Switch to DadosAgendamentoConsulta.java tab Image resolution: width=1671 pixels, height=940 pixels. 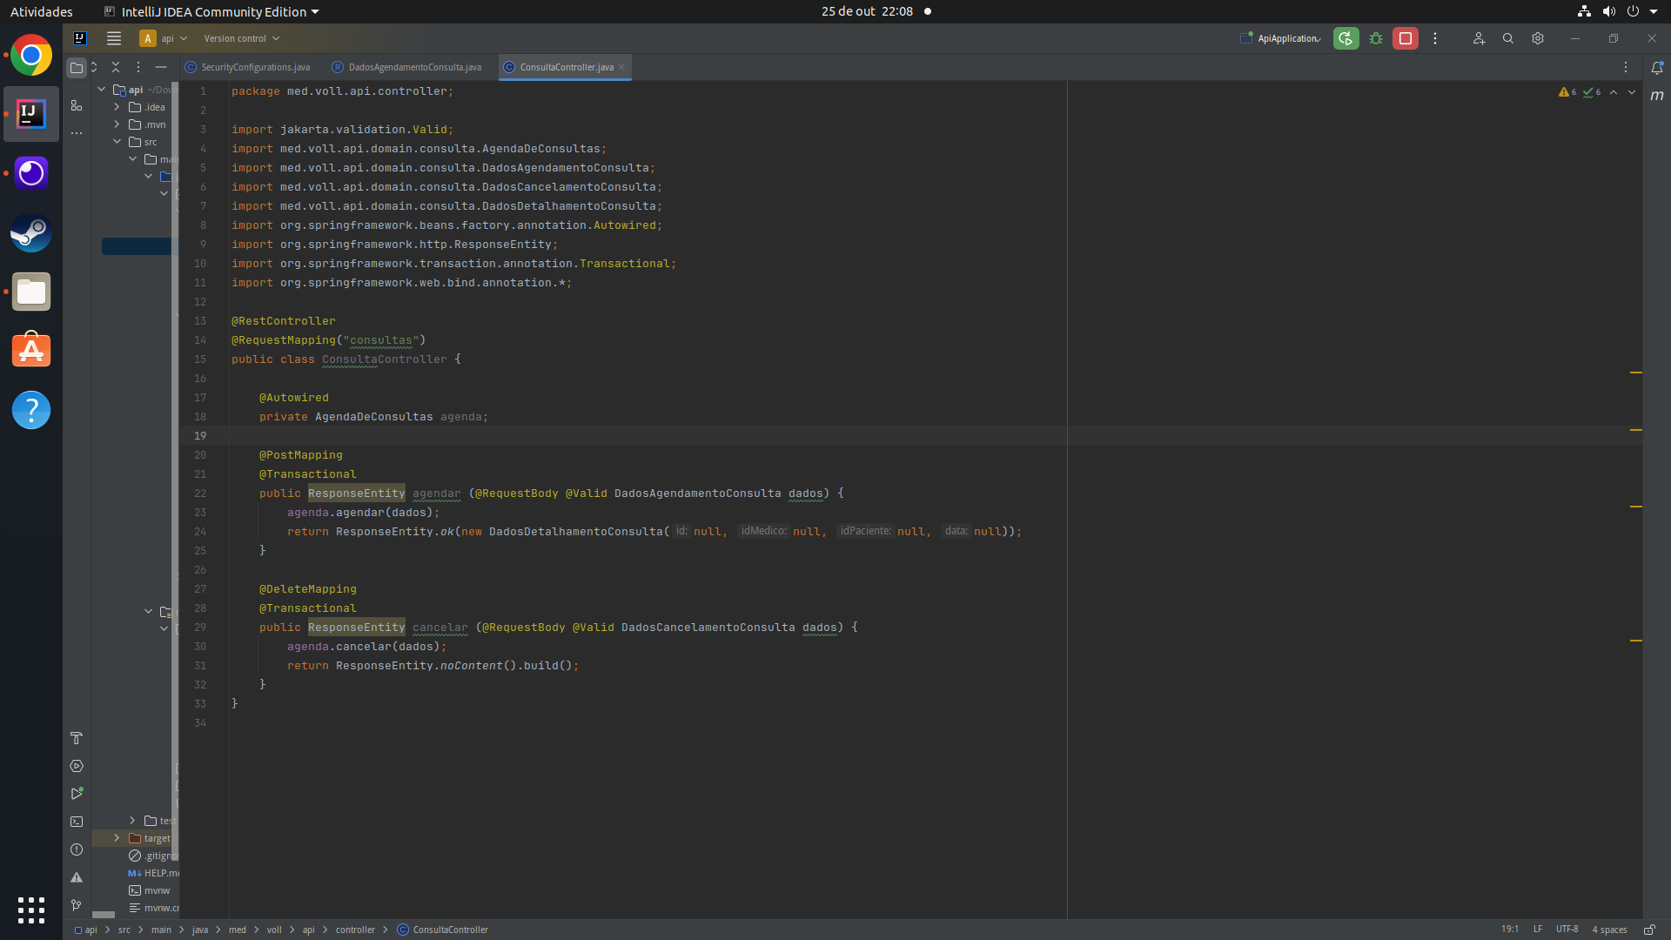(x=407, y=67)
